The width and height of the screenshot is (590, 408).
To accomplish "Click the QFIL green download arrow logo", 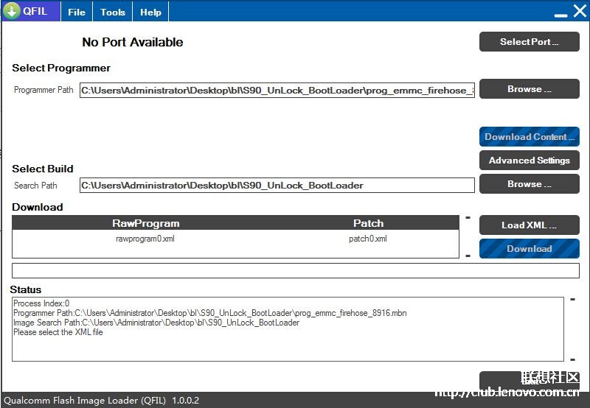I will (x=12, y=11).
